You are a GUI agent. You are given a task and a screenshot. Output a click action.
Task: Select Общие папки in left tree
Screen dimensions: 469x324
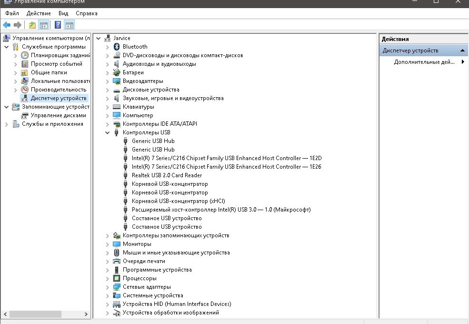pyautogui.click(x=49, y=72)
